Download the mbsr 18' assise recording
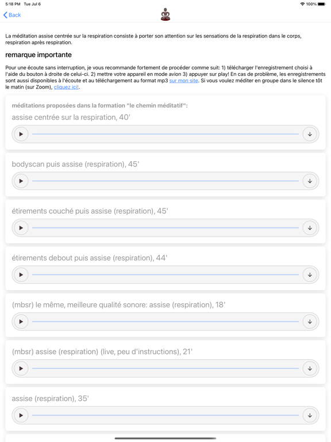The image size is (331, 442). pyautogui.click(x=310, y=322)
